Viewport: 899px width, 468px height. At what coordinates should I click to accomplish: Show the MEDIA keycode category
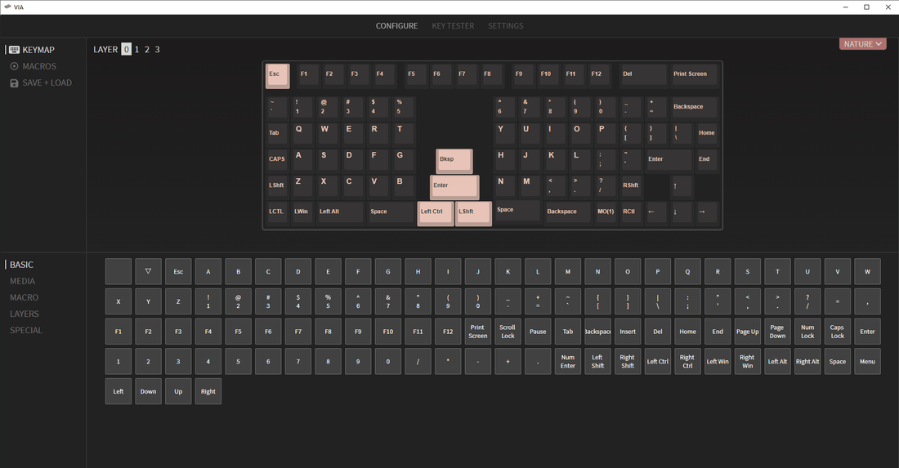coord(22,281)
